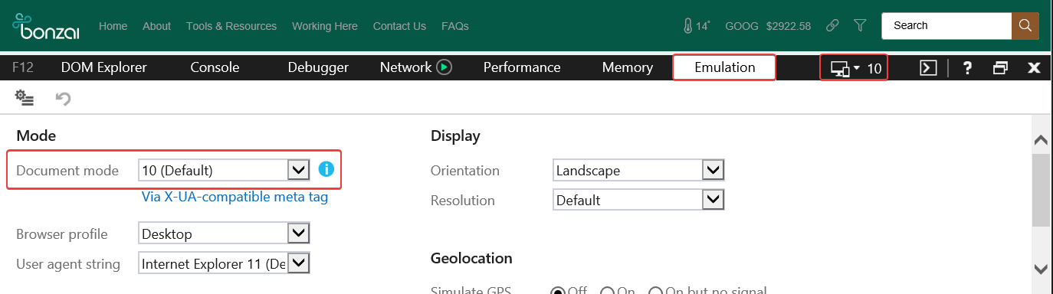Open the FAQs page
This screenshot has height=294, width=1053.
tap(455, 26)
